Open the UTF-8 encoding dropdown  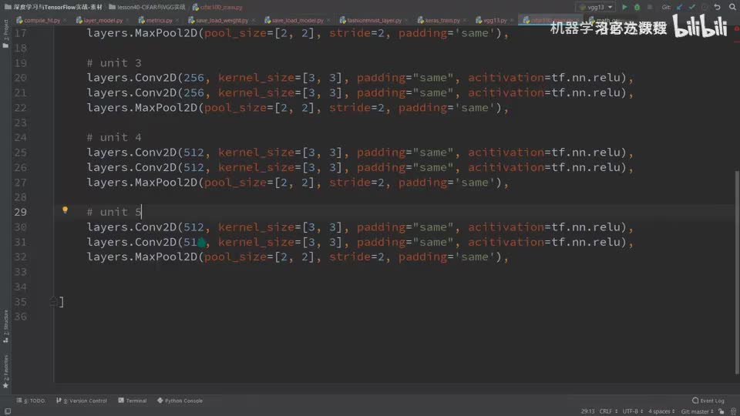[x=632, y=411]
